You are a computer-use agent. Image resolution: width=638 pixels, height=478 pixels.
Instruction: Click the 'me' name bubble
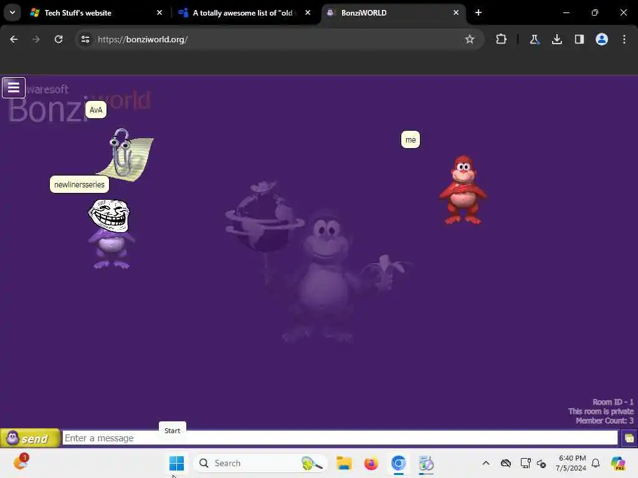(x=410, y=140)
